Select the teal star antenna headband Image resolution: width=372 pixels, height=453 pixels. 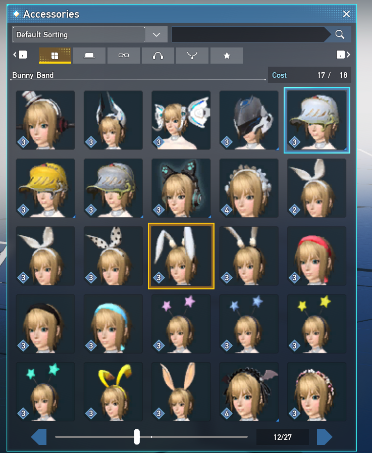coord(45,392)
